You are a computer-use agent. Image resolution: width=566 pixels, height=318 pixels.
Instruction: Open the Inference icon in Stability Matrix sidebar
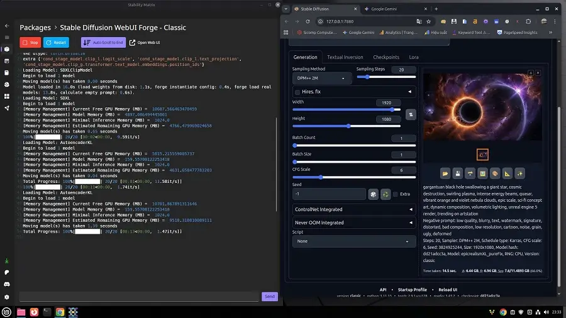click(x=6, y=61)
